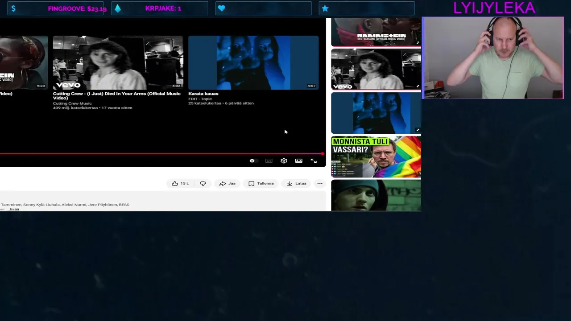The image size is (571, 321).
Task: Download the video with Lataa
Action: tap(297, 184)
